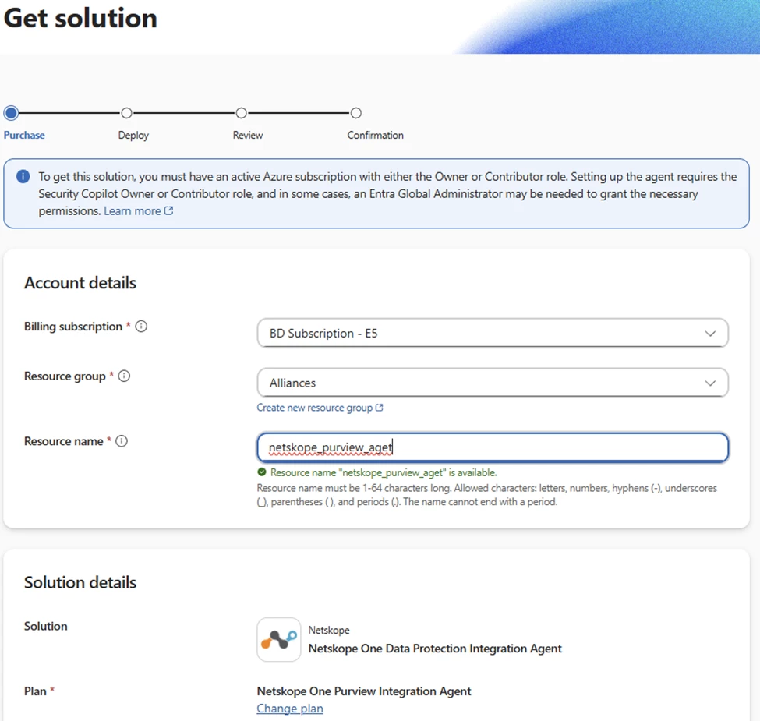The height and width of the screenshot is (721, 760).
Task: Click the Netskope One Purview Integration Agent plan text
Action: click(x=364, y=691)
